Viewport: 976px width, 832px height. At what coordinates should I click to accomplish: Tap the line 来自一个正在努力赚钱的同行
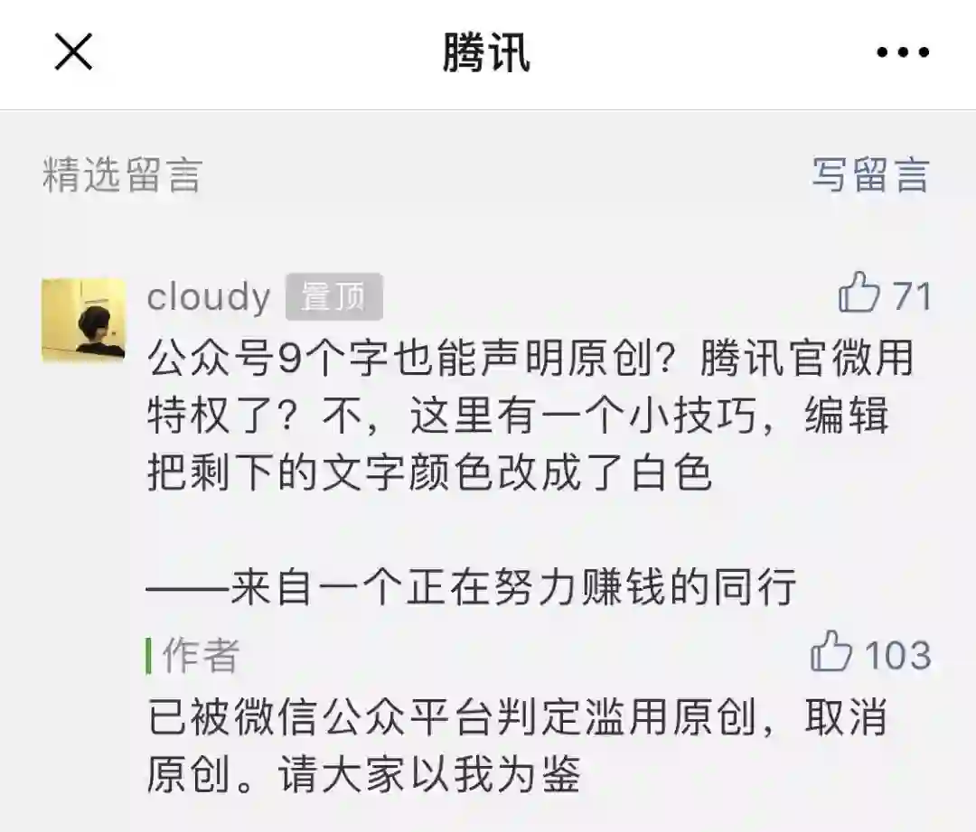pyautogui.click(x=471, y=586)
